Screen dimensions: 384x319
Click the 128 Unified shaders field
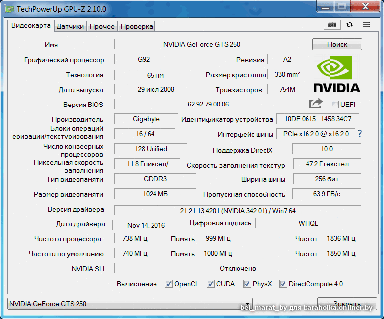151,149
